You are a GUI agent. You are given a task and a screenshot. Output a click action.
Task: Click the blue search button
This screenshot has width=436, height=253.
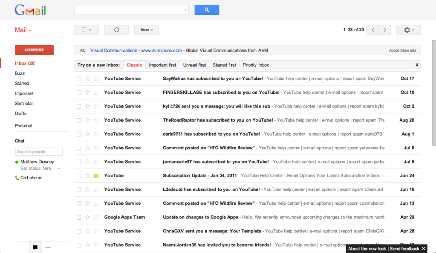tap(206, 9)
